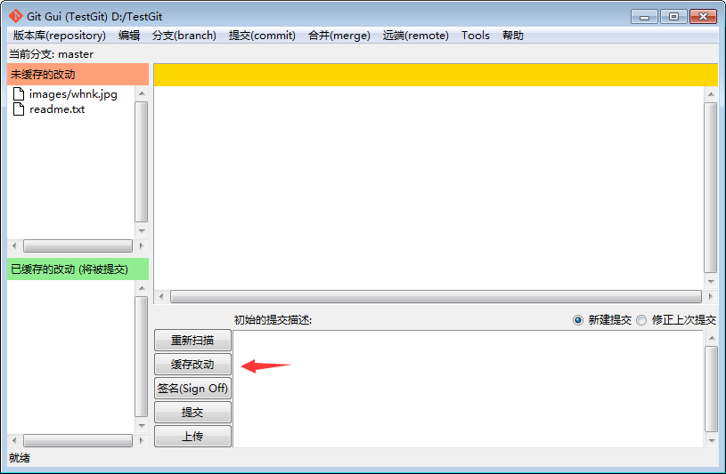Click down arrow of unstaged list scrollbar
Viewport: 726px width, 474px height.
tap(142, 230)
